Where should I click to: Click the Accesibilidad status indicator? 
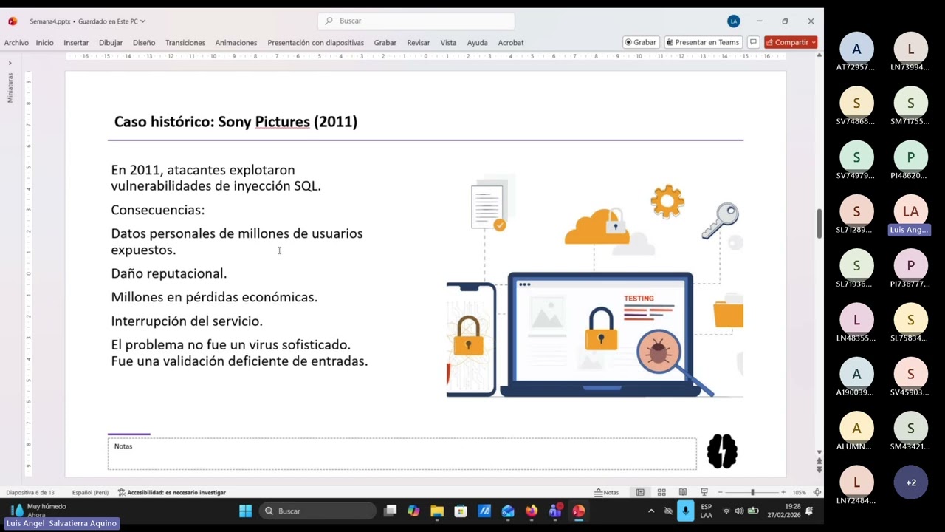click(x=172, y=492)
